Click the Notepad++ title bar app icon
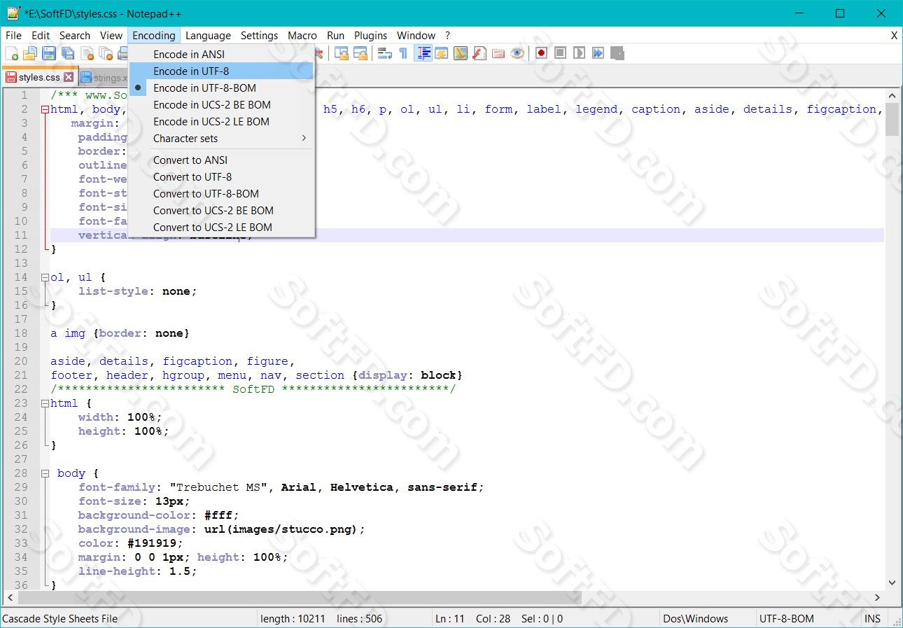903x628 pixels. click(x=13, y=13)
